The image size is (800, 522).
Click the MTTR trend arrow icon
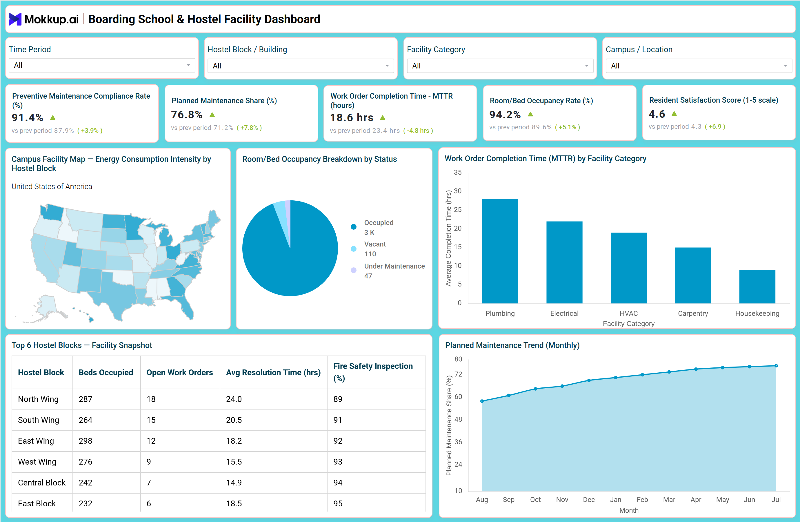[x=383, y=118]
